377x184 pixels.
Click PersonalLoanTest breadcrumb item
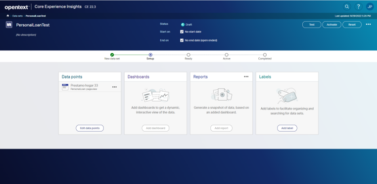tap(36, 16)
